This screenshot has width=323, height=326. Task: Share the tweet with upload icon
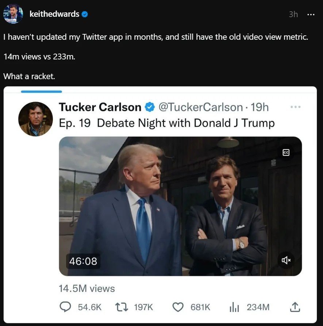(295, 307)
